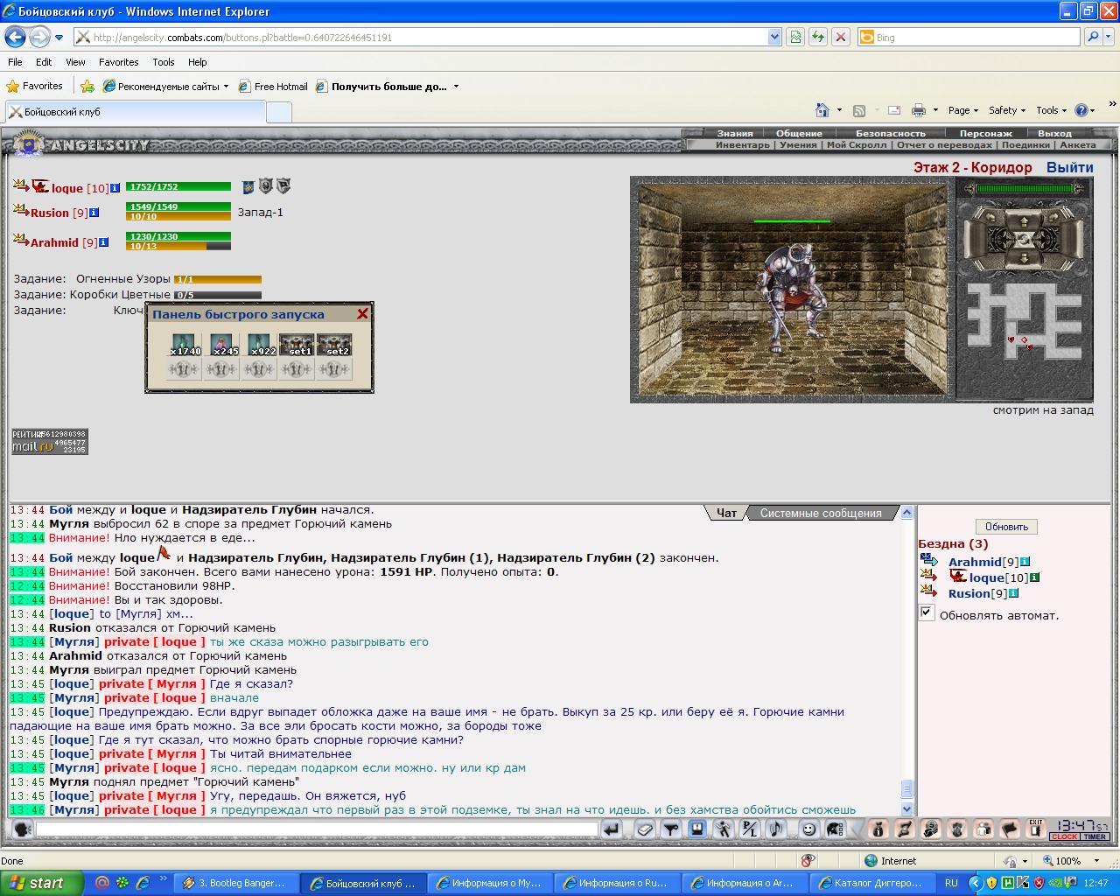Open the Инвентарь link

(x=742, y=145)
